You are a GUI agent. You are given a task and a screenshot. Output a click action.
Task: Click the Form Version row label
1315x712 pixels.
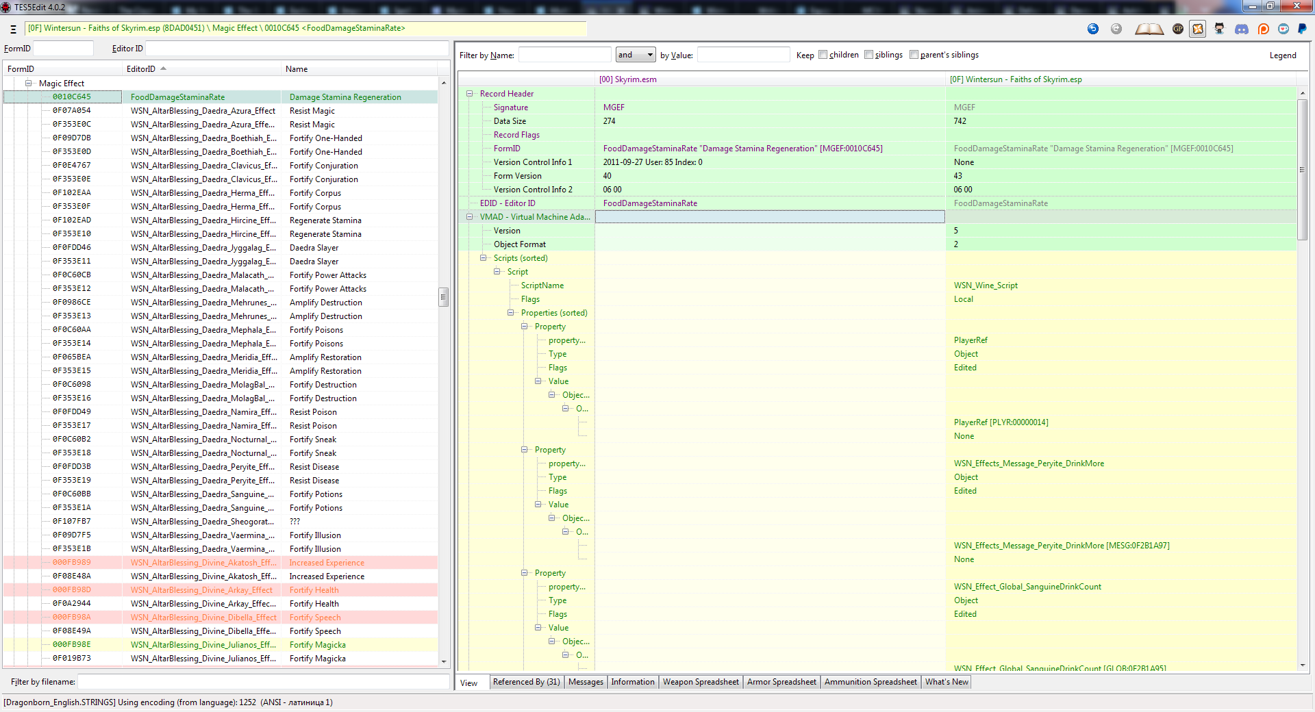click(x=518, y=176)
